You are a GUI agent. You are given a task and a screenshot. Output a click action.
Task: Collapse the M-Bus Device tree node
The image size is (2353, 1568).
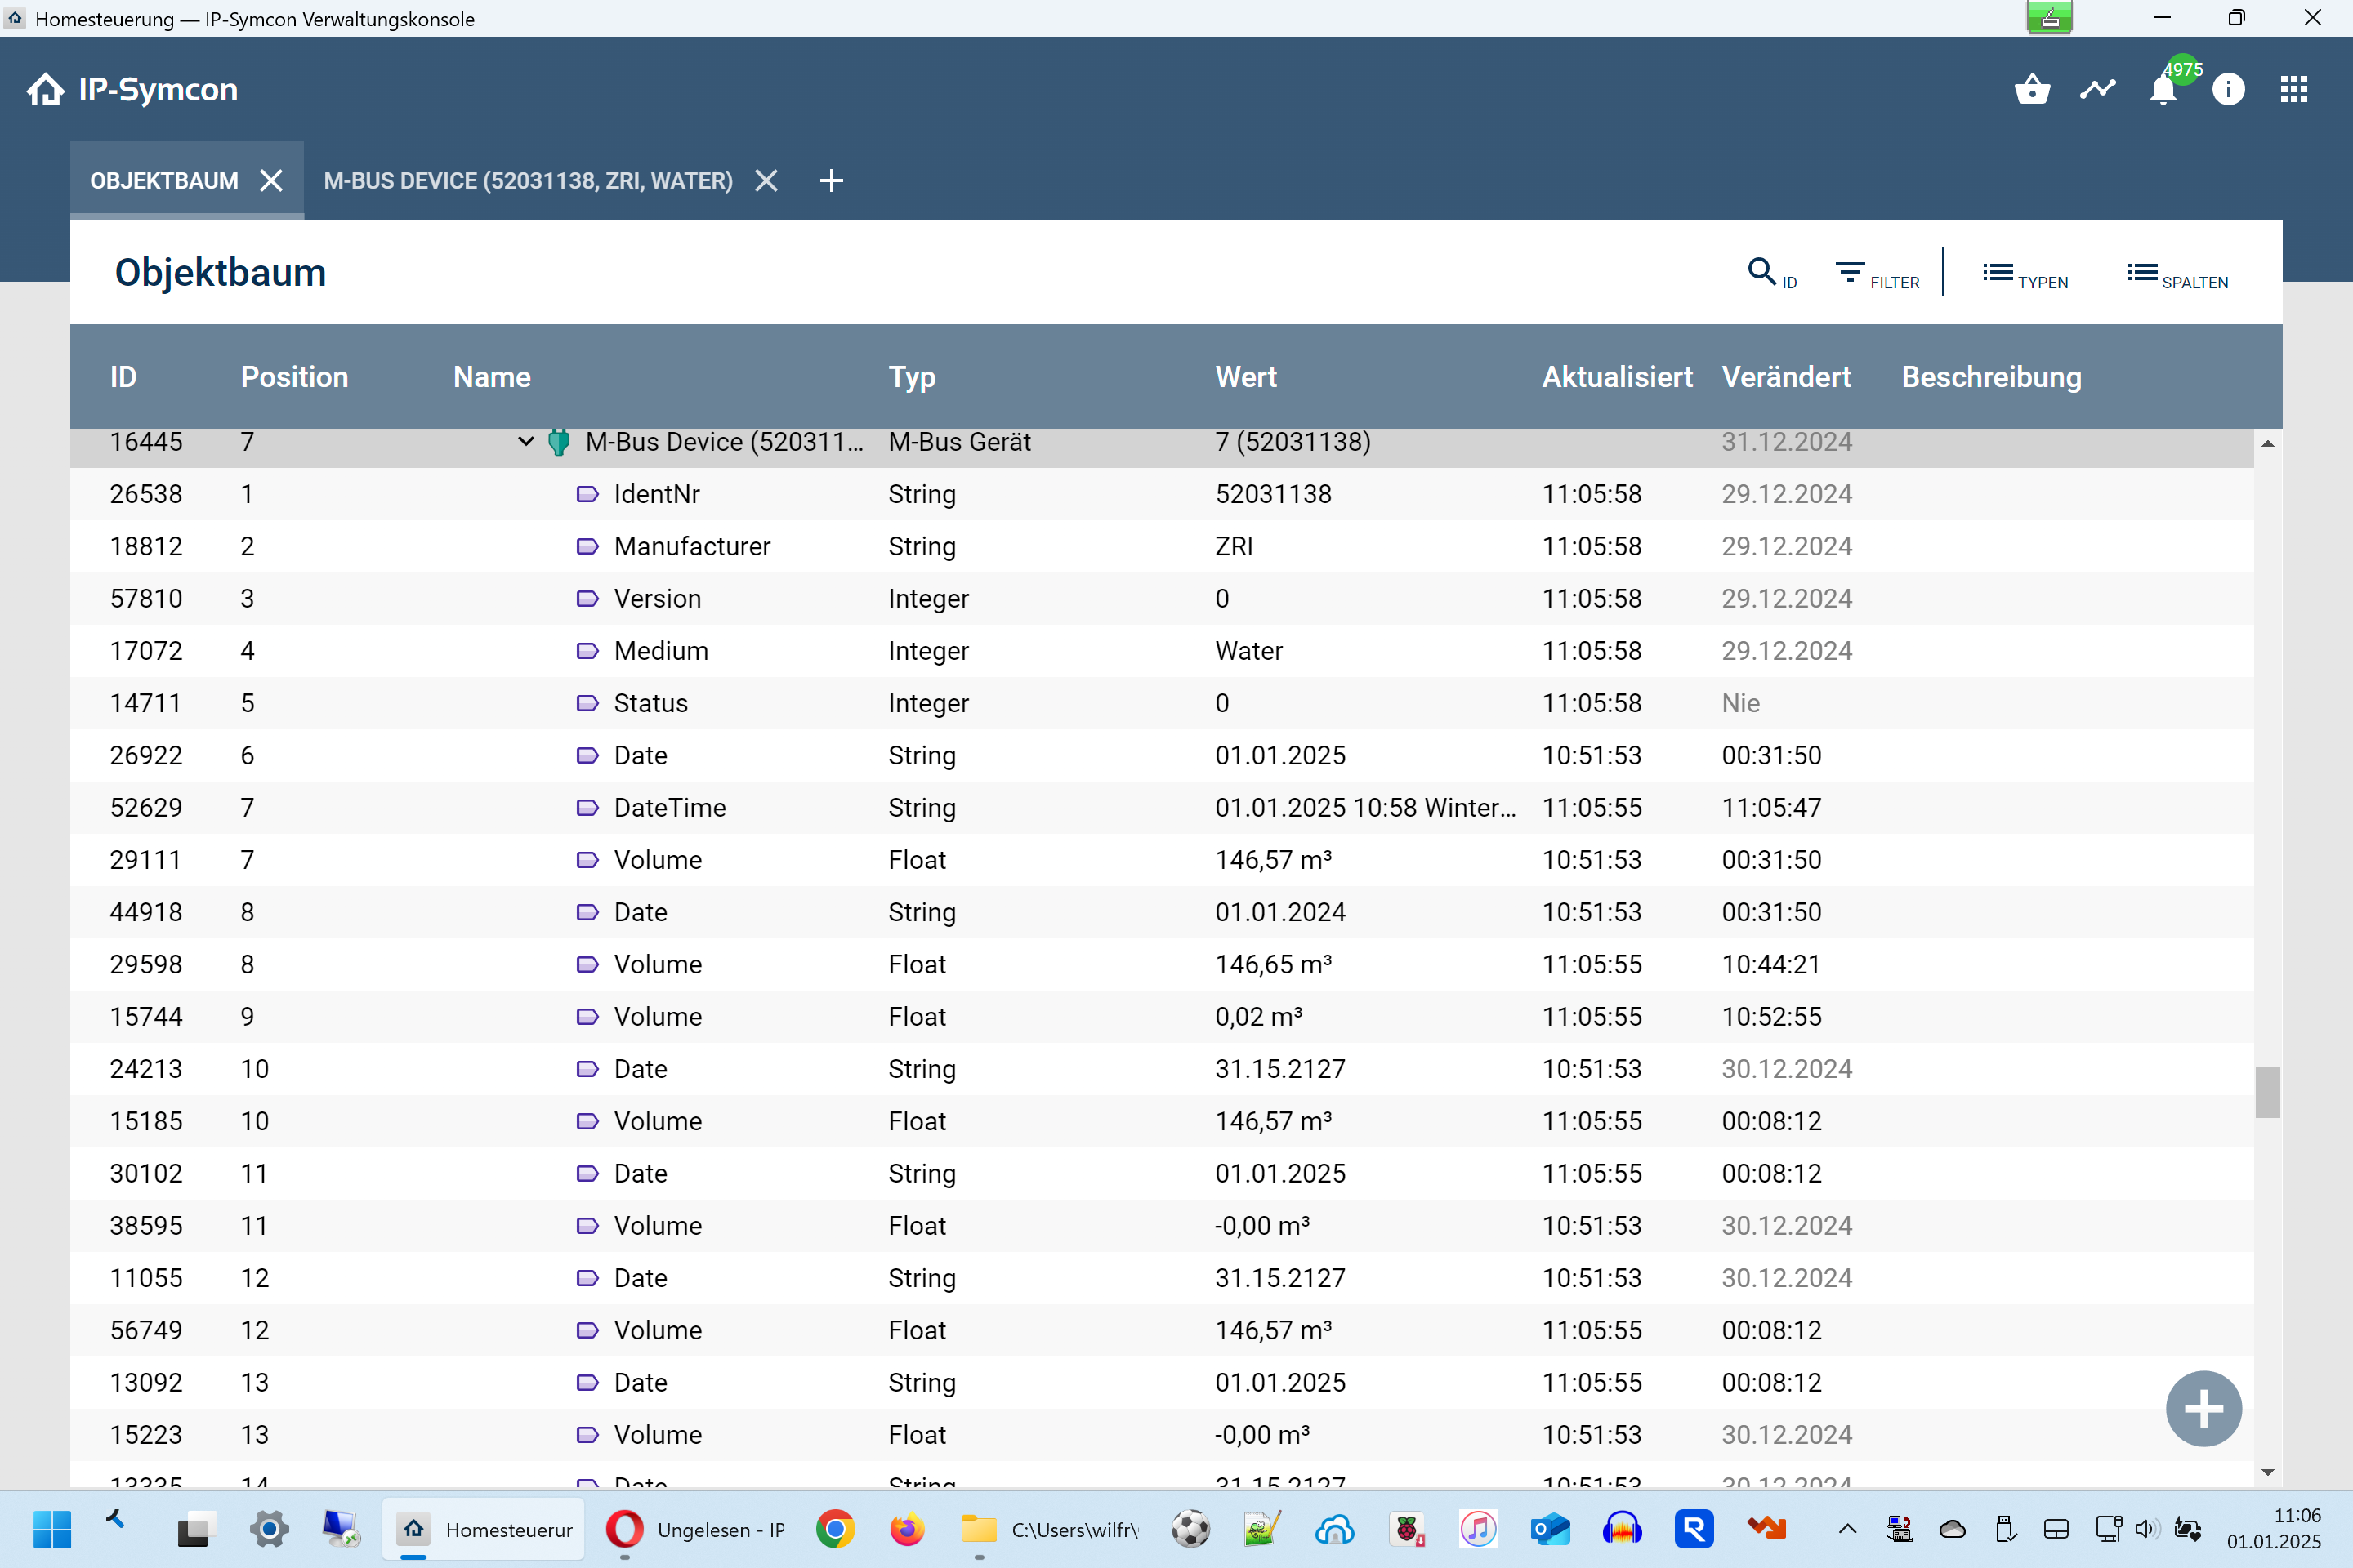pos(526,441)
